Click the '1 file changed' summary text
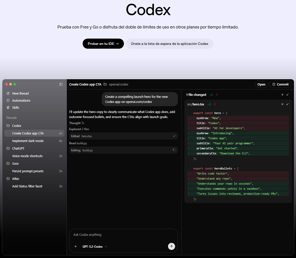Screen dimensions: 296x258 click(196, 95)
